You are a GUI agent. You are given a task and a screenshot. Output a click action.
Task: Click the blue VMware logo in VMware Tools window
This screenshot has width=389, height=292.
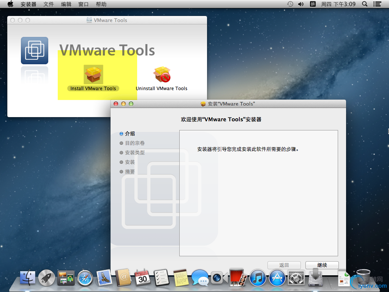(x=35, y=51)
